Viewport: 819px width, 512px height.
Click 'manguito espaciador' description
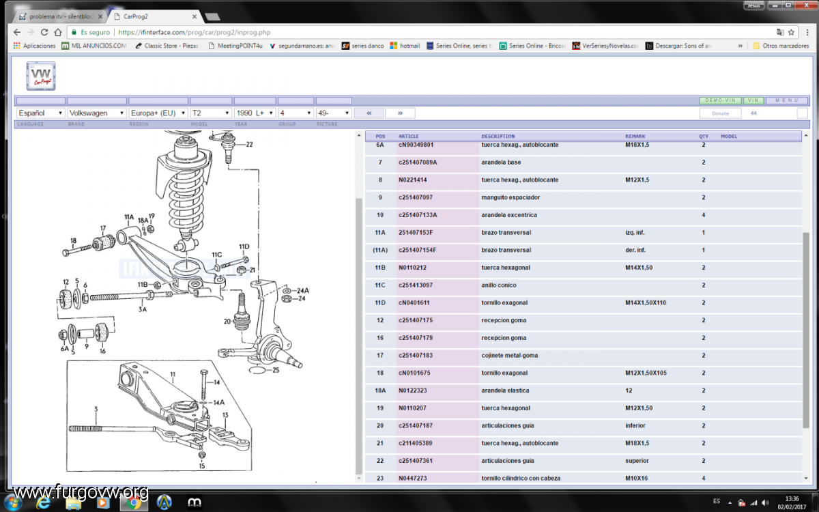point(511,197)
